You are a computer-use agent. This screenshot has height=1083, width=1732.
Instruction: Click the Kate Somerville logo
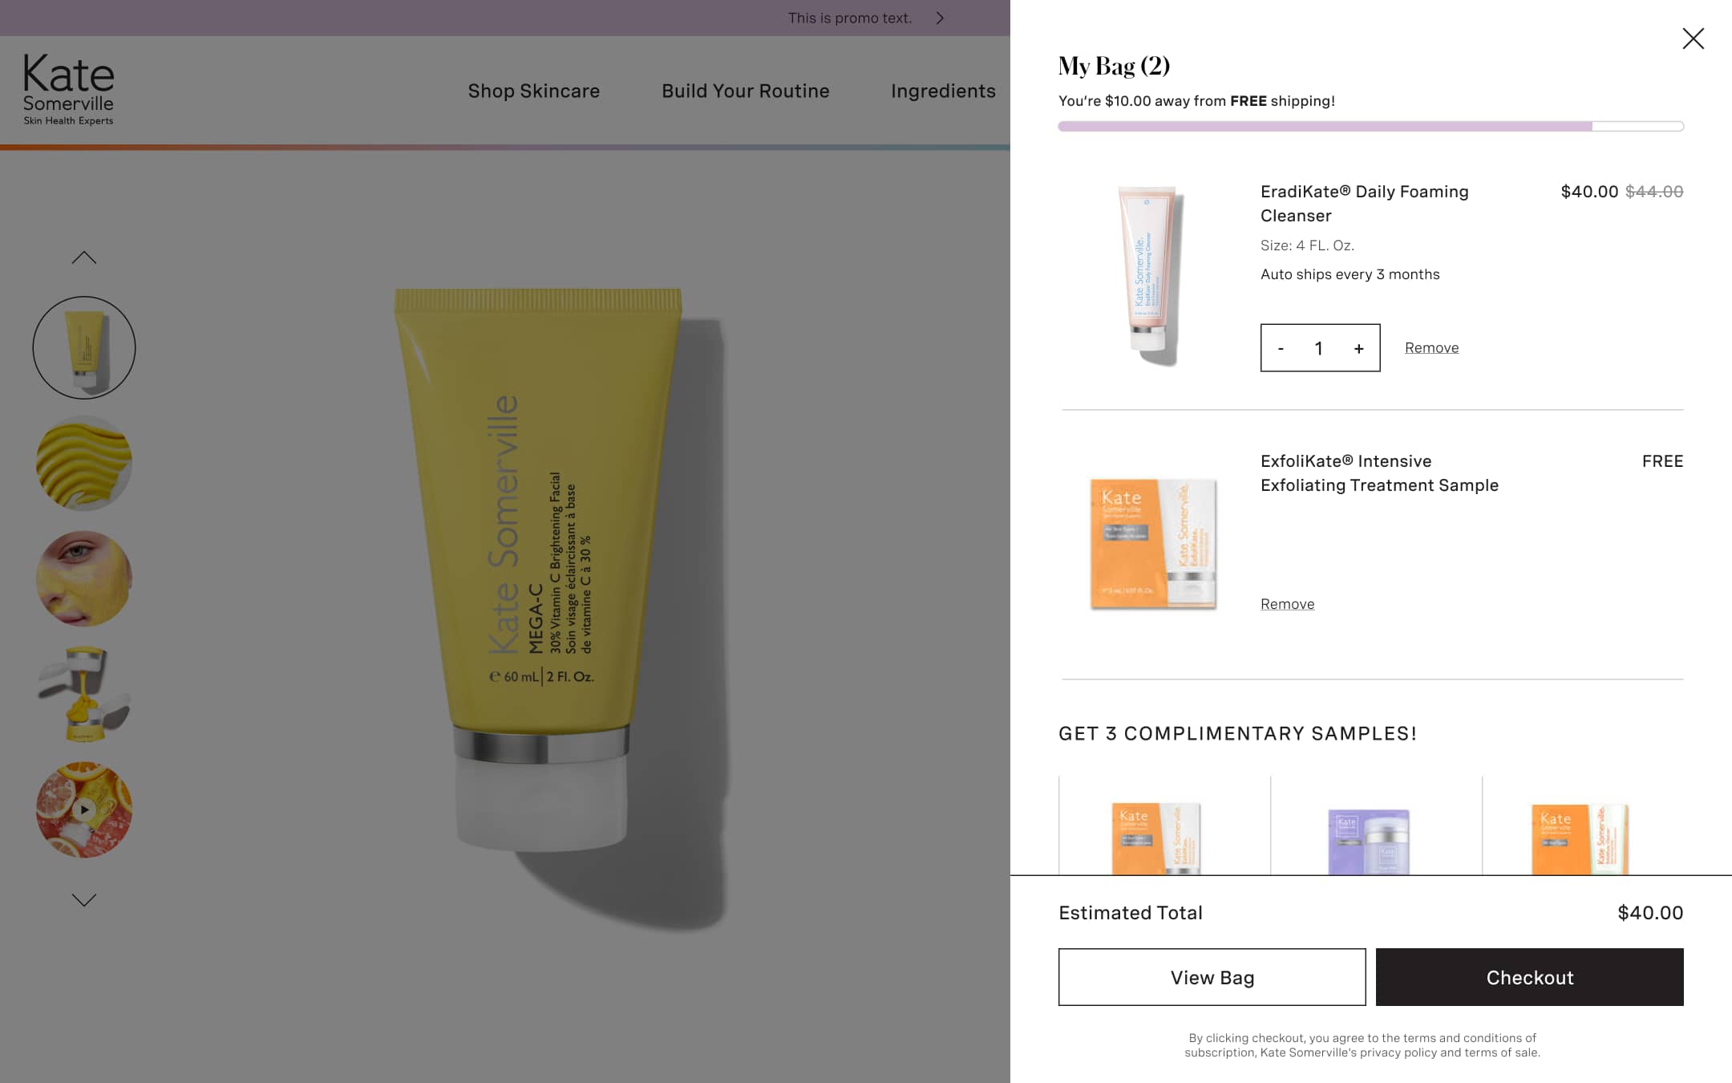coord(68,90)
